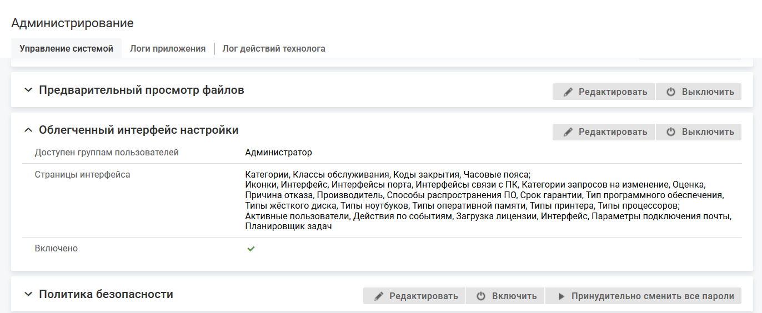
Task: Click the green Включено checkmark
Action: pyautogui.click(x=251, y=249)
